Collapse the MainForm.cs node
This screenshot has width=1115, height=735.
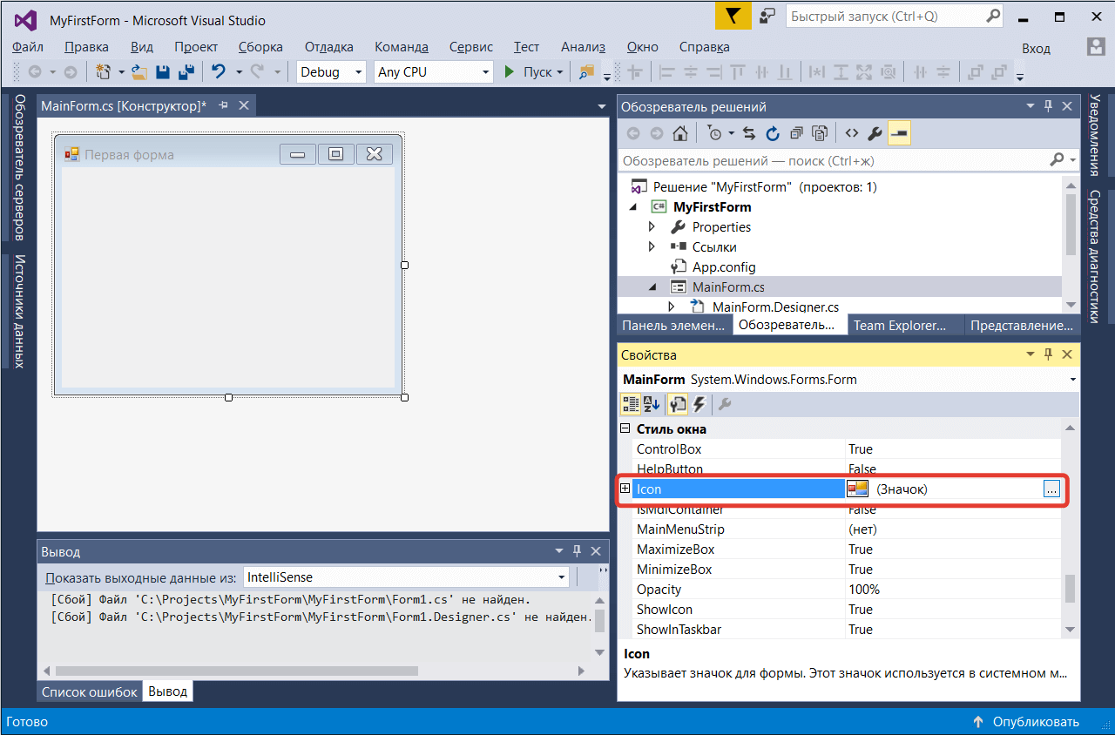(x=652, y=287)
